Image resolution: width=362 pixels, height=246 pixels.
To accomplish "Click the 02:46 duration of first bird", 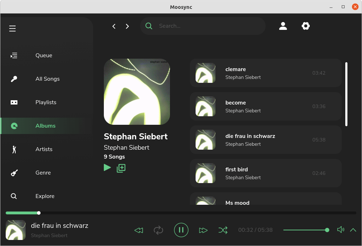I will pyautogui.click(x=319, y=173).
